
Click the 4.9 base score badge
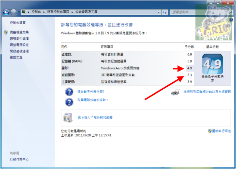coord(212,64)
